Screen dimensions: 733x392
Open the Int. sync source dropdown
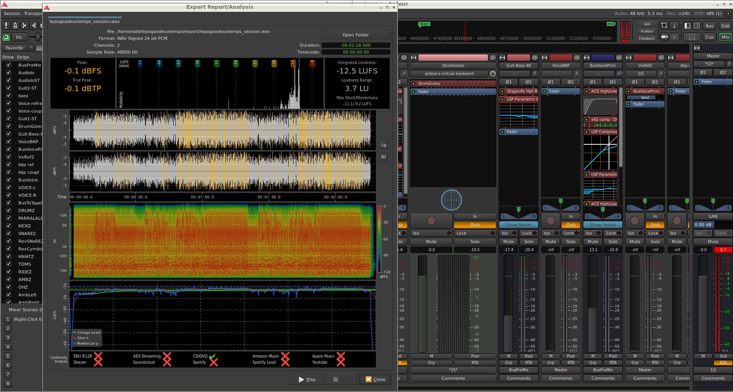coord(19,37)
